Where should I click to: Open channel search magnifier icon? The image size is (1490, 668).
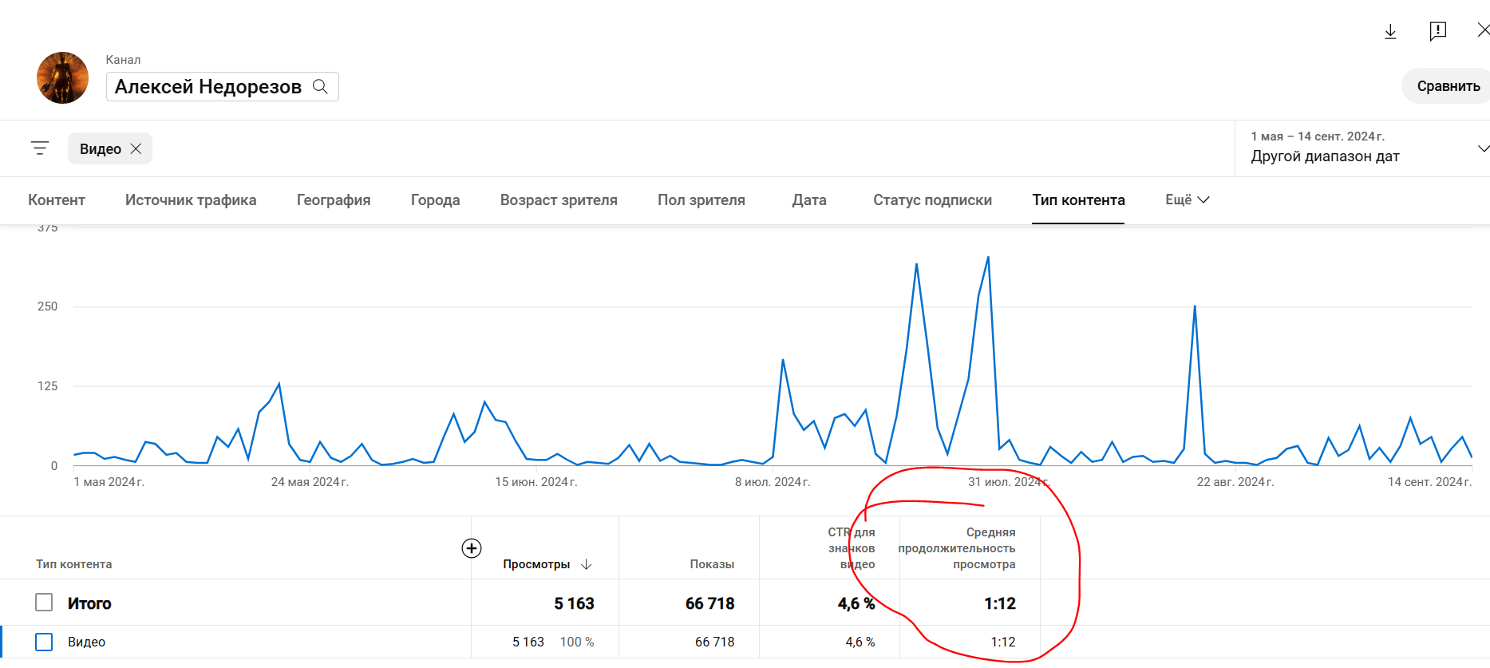point(320,86)
